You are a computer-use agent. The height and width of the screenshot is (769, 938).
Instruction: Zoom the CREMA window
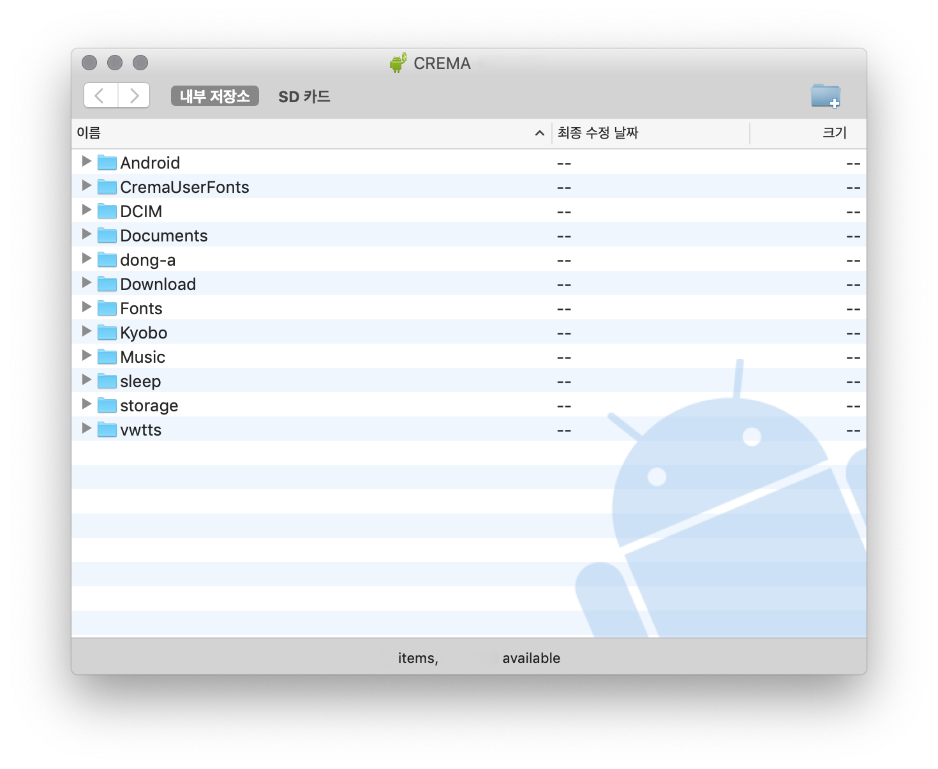point(140,63)
